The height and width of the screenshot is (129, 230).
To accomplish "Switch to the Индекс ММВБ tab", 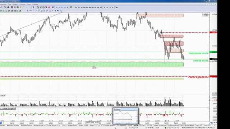I will tap(83, 125).
